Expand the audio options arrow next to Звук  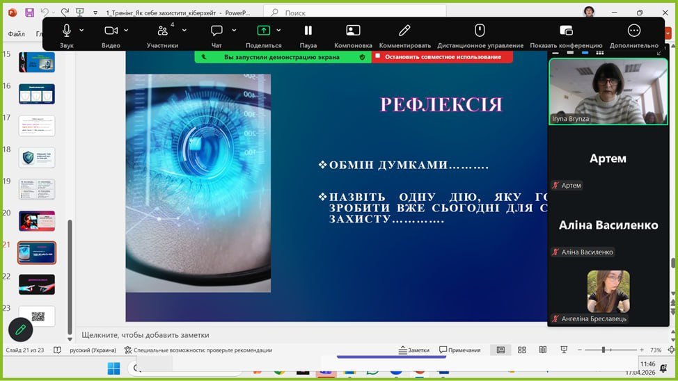[81, 31]
